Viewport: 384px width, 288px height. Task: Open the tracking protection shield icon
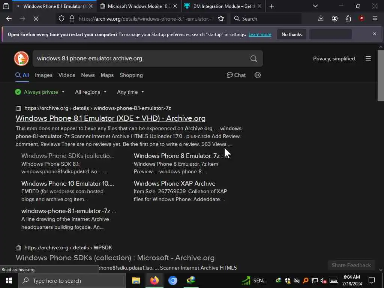(61, 19)
